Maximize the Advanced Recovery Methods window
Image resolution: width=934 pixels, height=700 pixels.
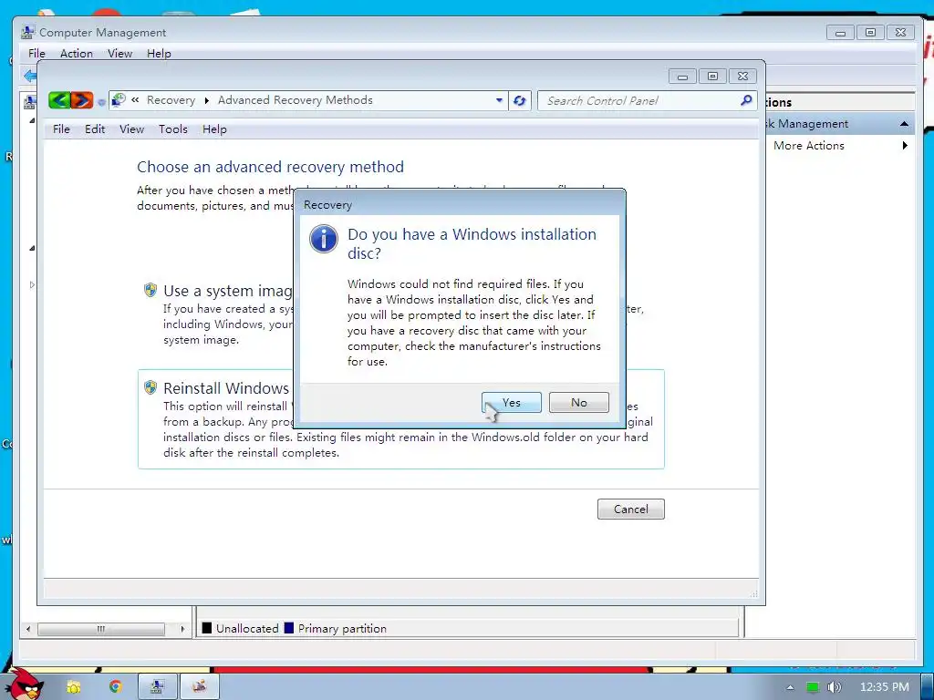coord(712,77)
